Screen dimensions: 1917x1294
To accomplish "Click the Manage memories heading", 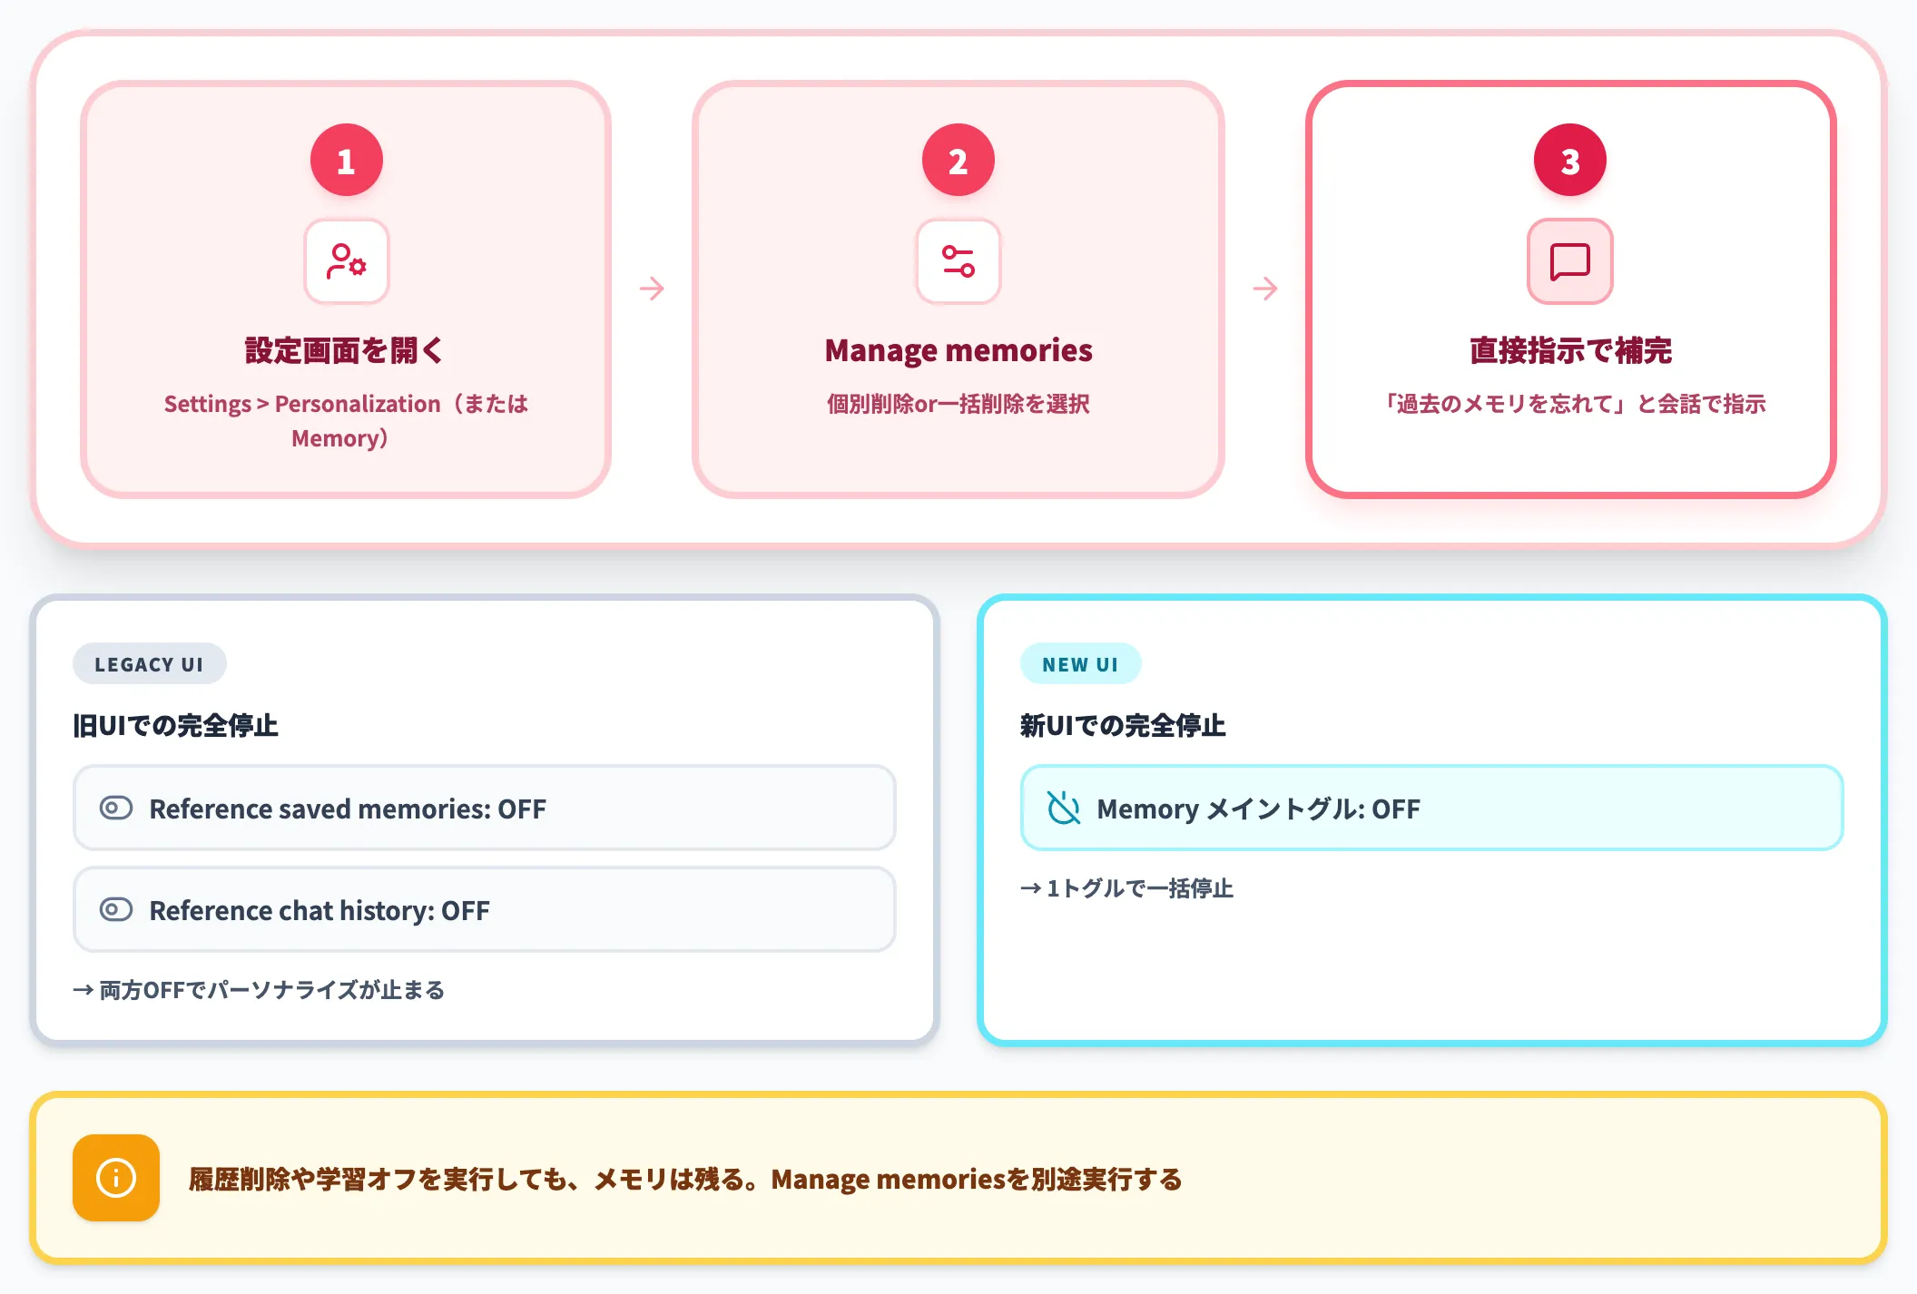I will [958, 350].
